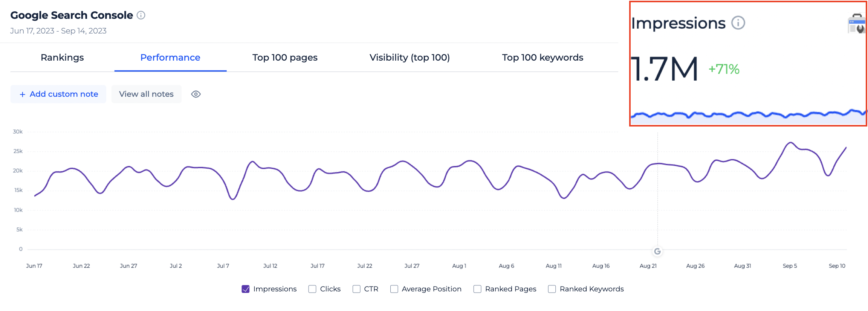Viewport: 868px width, 311px height.
Task: Toggle notes visibility eye icon
Action: click(196, 94)
